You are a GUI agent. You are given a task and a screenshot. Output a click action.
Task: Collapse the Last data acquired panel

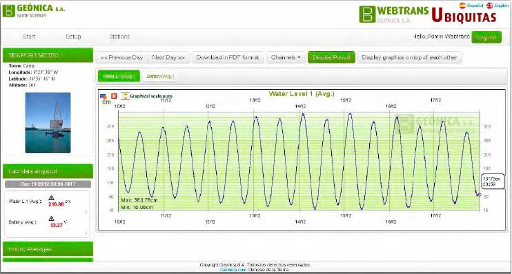(48, 171)
